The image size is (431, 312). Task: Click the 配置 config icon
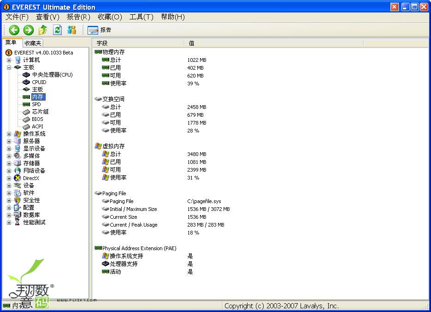pyautogui.click(x=18, y=208)
